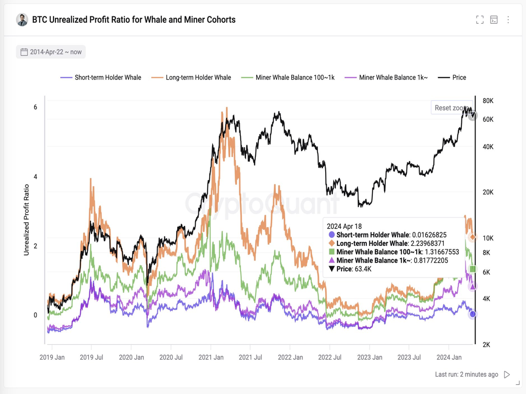526x394 pixels.
Task: Toggle the Short-term Holder Whale series
Action: 101,77
